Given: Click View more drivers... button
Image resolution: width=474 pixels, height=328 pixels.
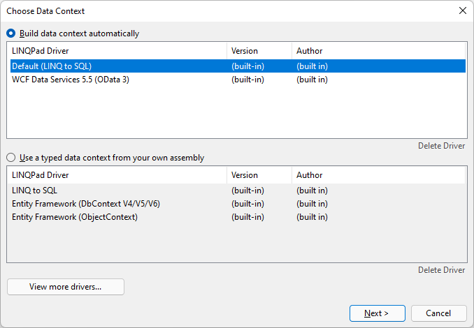Looking at the screenshot, I should pos(66,287).
